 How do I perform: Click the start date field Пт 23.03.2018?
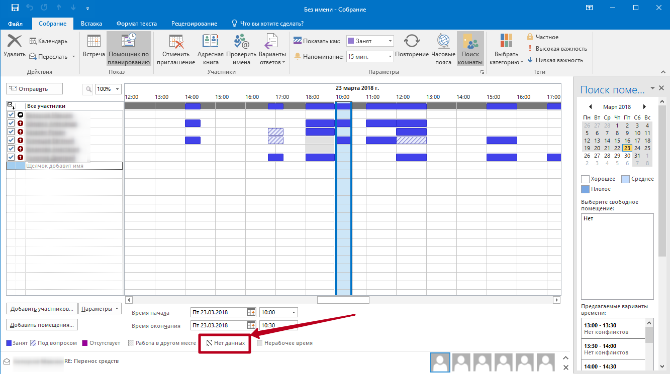(x=219, y=312)
